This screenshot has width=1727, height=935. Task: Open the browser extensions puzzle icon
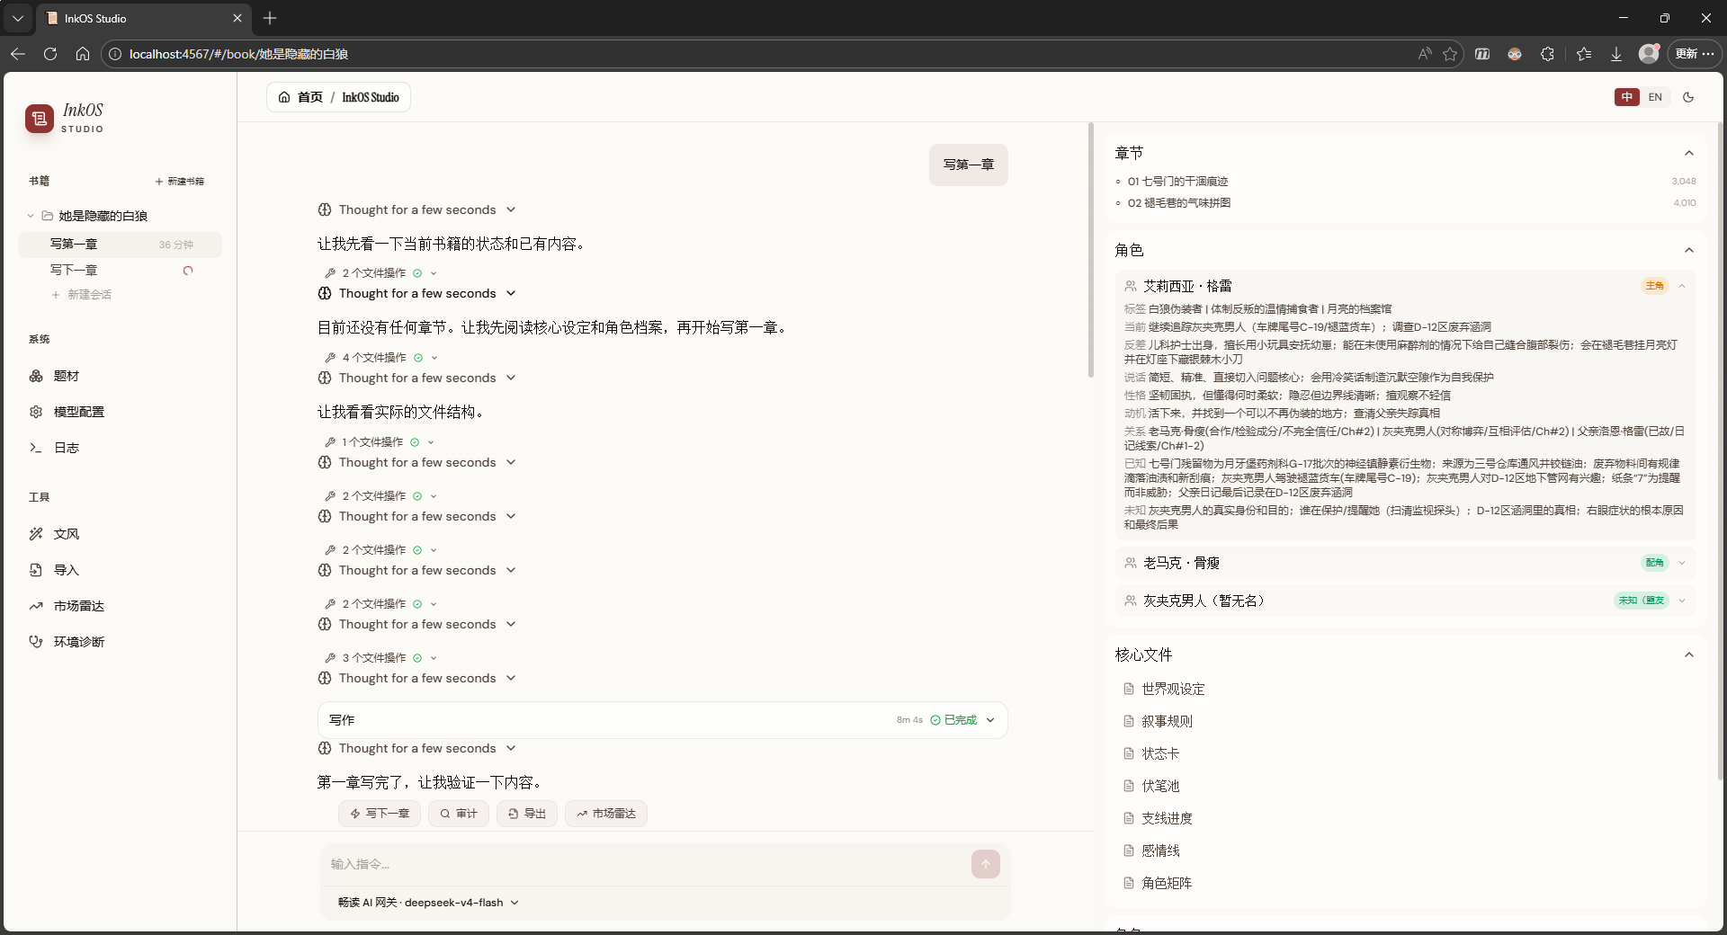point(1547,54)
